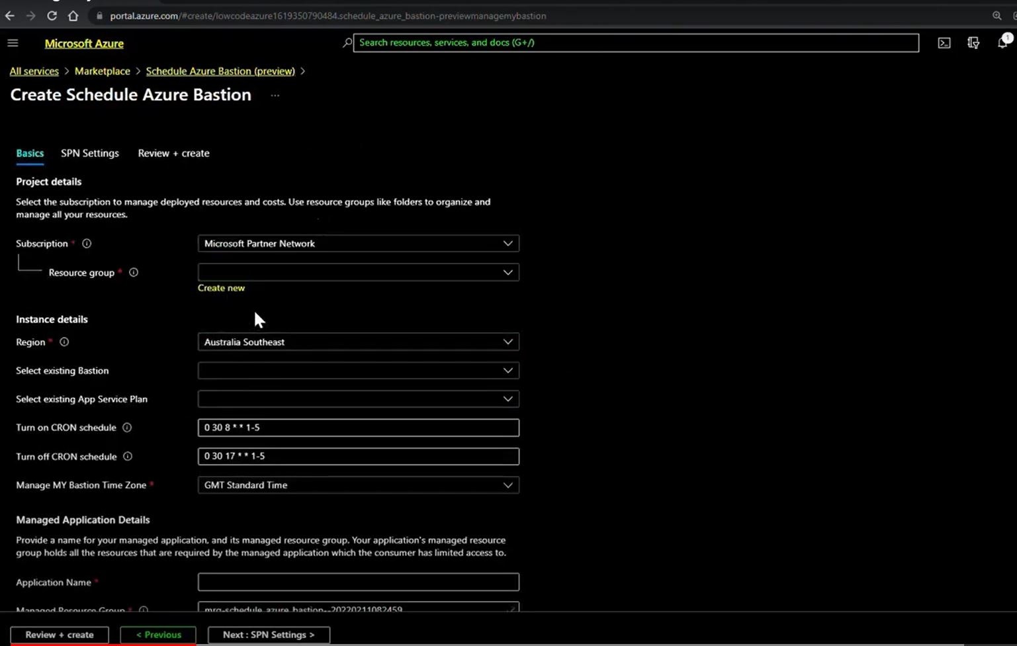Show info tooltip for Subscription
This screenshot has height=646, width=1017.
tap(87, 244)
